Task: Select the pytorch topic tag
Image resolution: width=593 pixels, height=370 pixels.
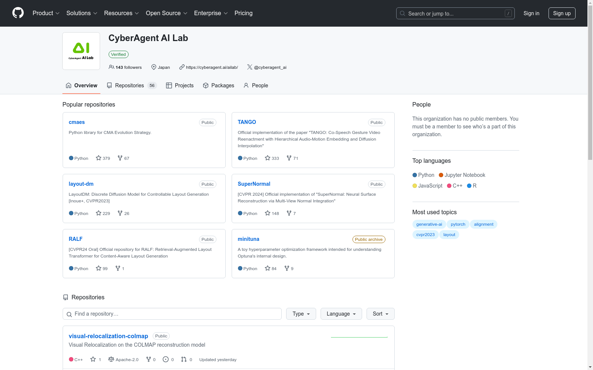Action: coord(458,224)
